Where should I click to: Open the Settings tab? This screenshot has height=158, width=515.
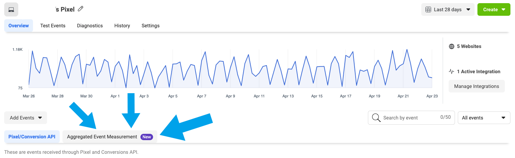tap(151, 26)
